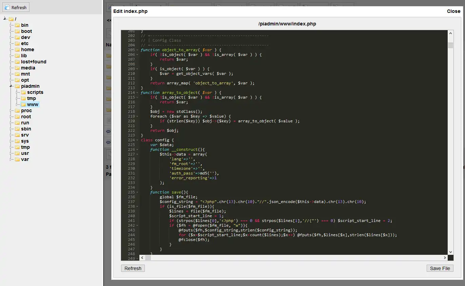Click the mnt folder icon
This screenshot has height=286, width=465.
pos(17,74)
